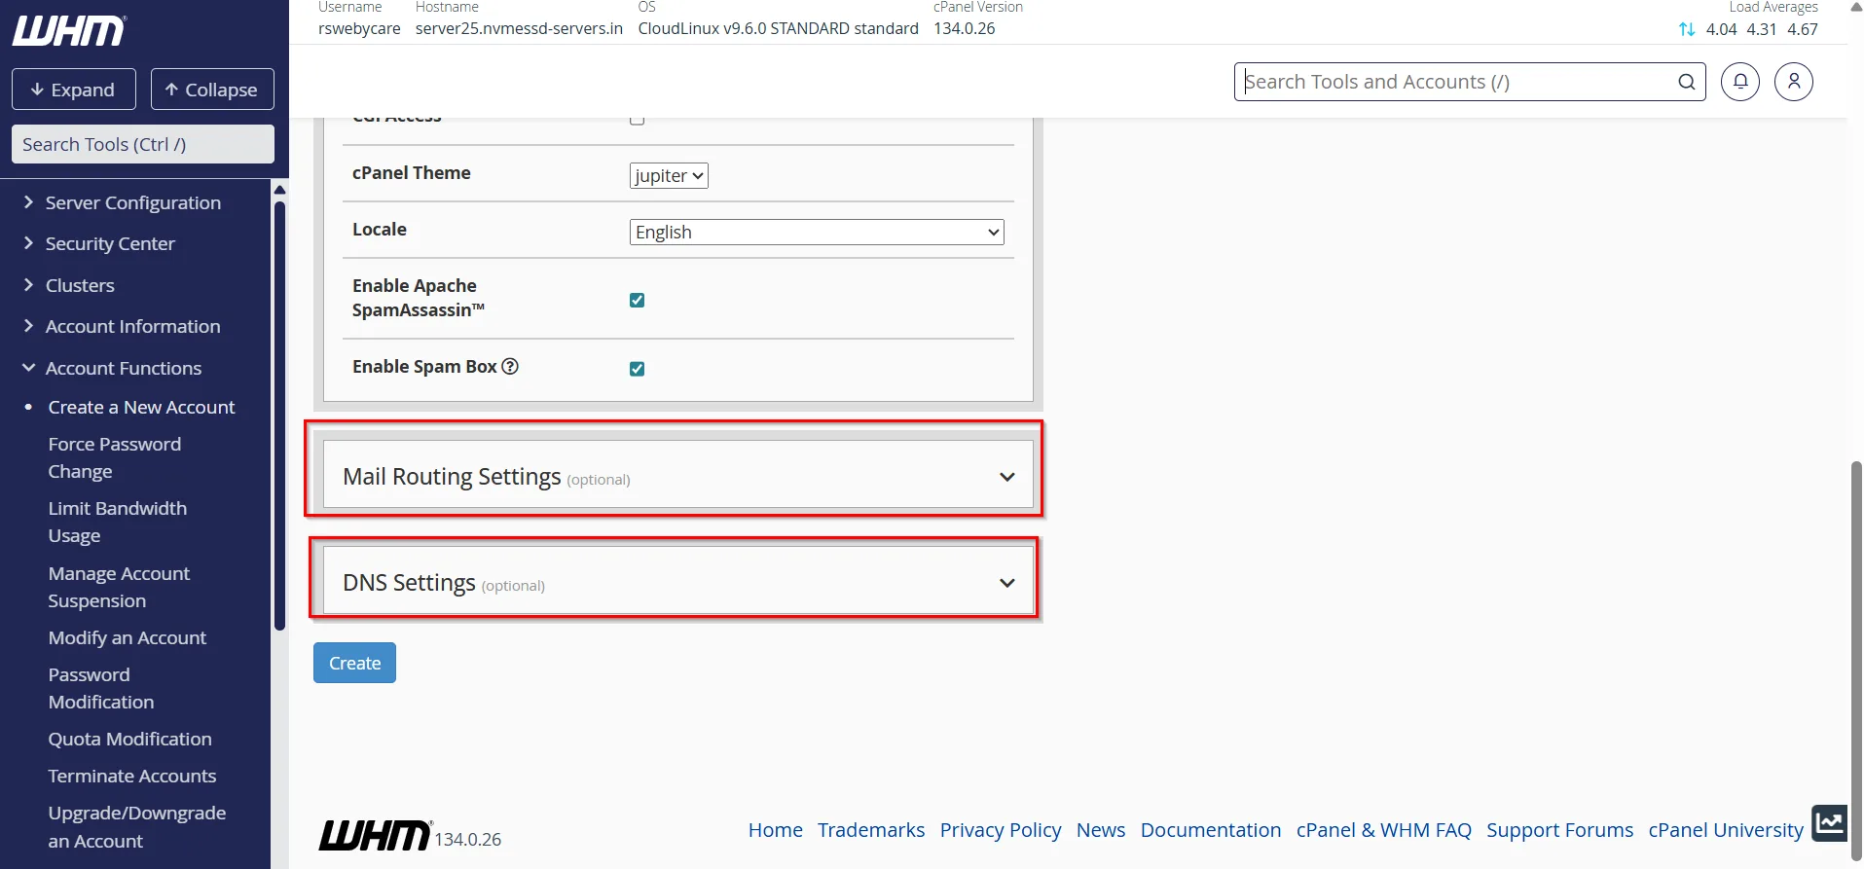Click hostname server25.nvmessd-servers.in text
This screenshot has width=1864, height=869.
[519, 28]
